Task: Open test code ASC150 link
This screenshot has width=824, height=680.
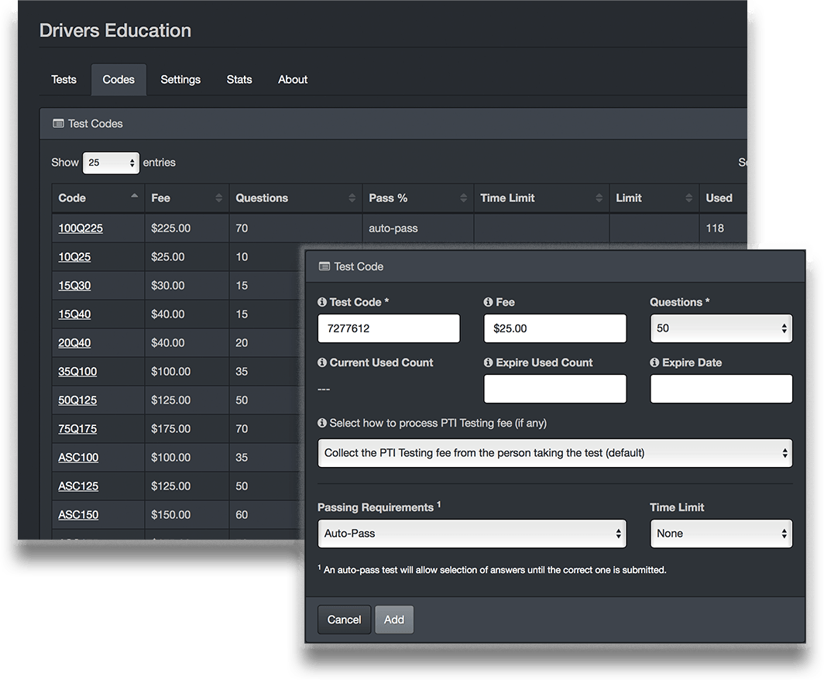Action: pyautogui.click(x=78, y=514)
